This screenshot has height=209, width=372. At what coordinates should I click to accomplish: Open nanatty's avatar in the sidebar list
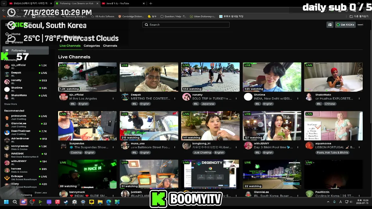[x=7, y=82]
